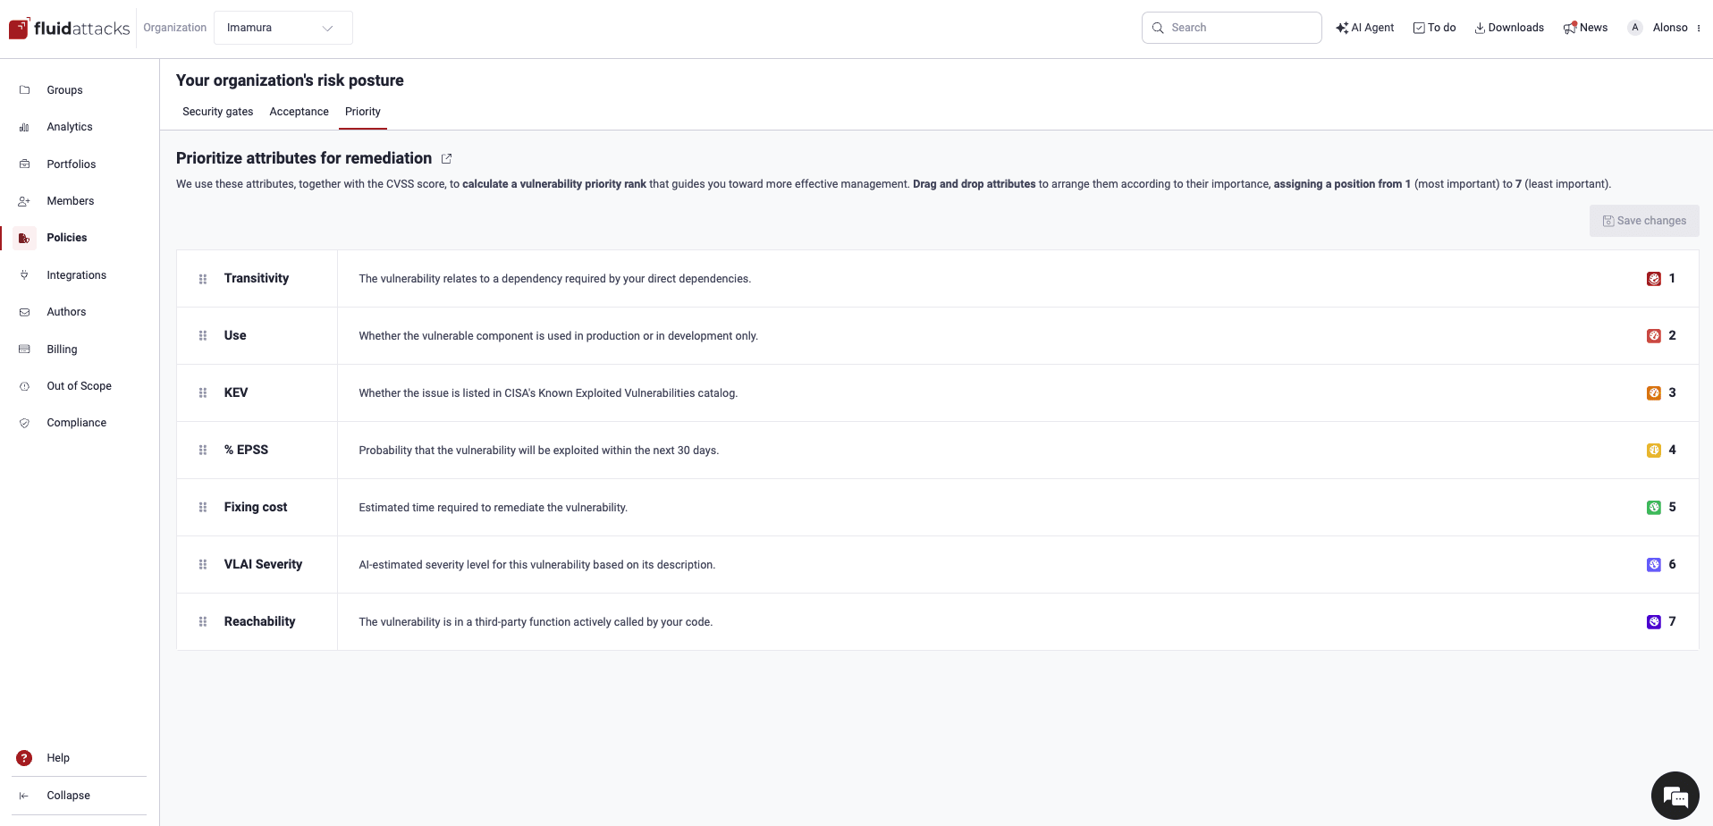Open the To do list
1713x826 pixels.
point(1434,28)
